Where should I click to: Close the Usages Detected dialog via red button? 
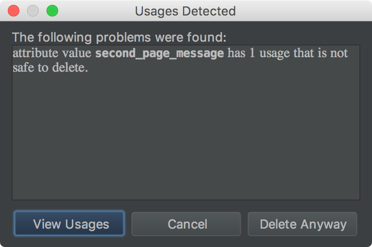click(14, 11)
